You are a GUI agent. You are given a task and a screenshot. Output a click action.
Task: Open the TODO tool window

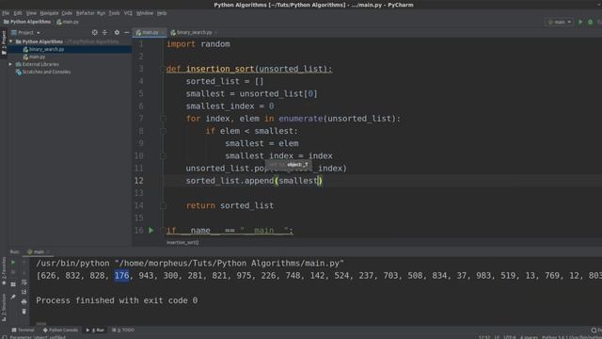(x=123, y=330)
